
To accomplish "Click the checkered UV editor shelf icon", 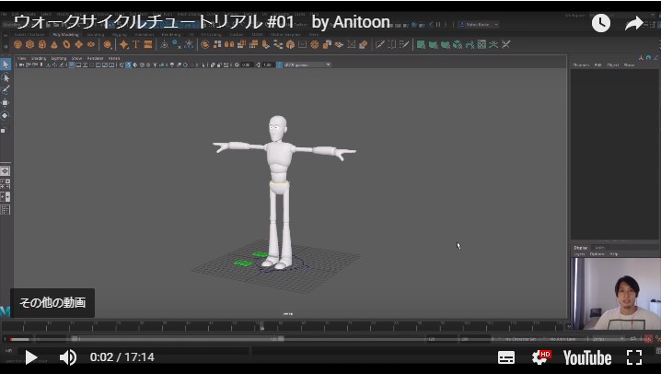I will point(481,44).
